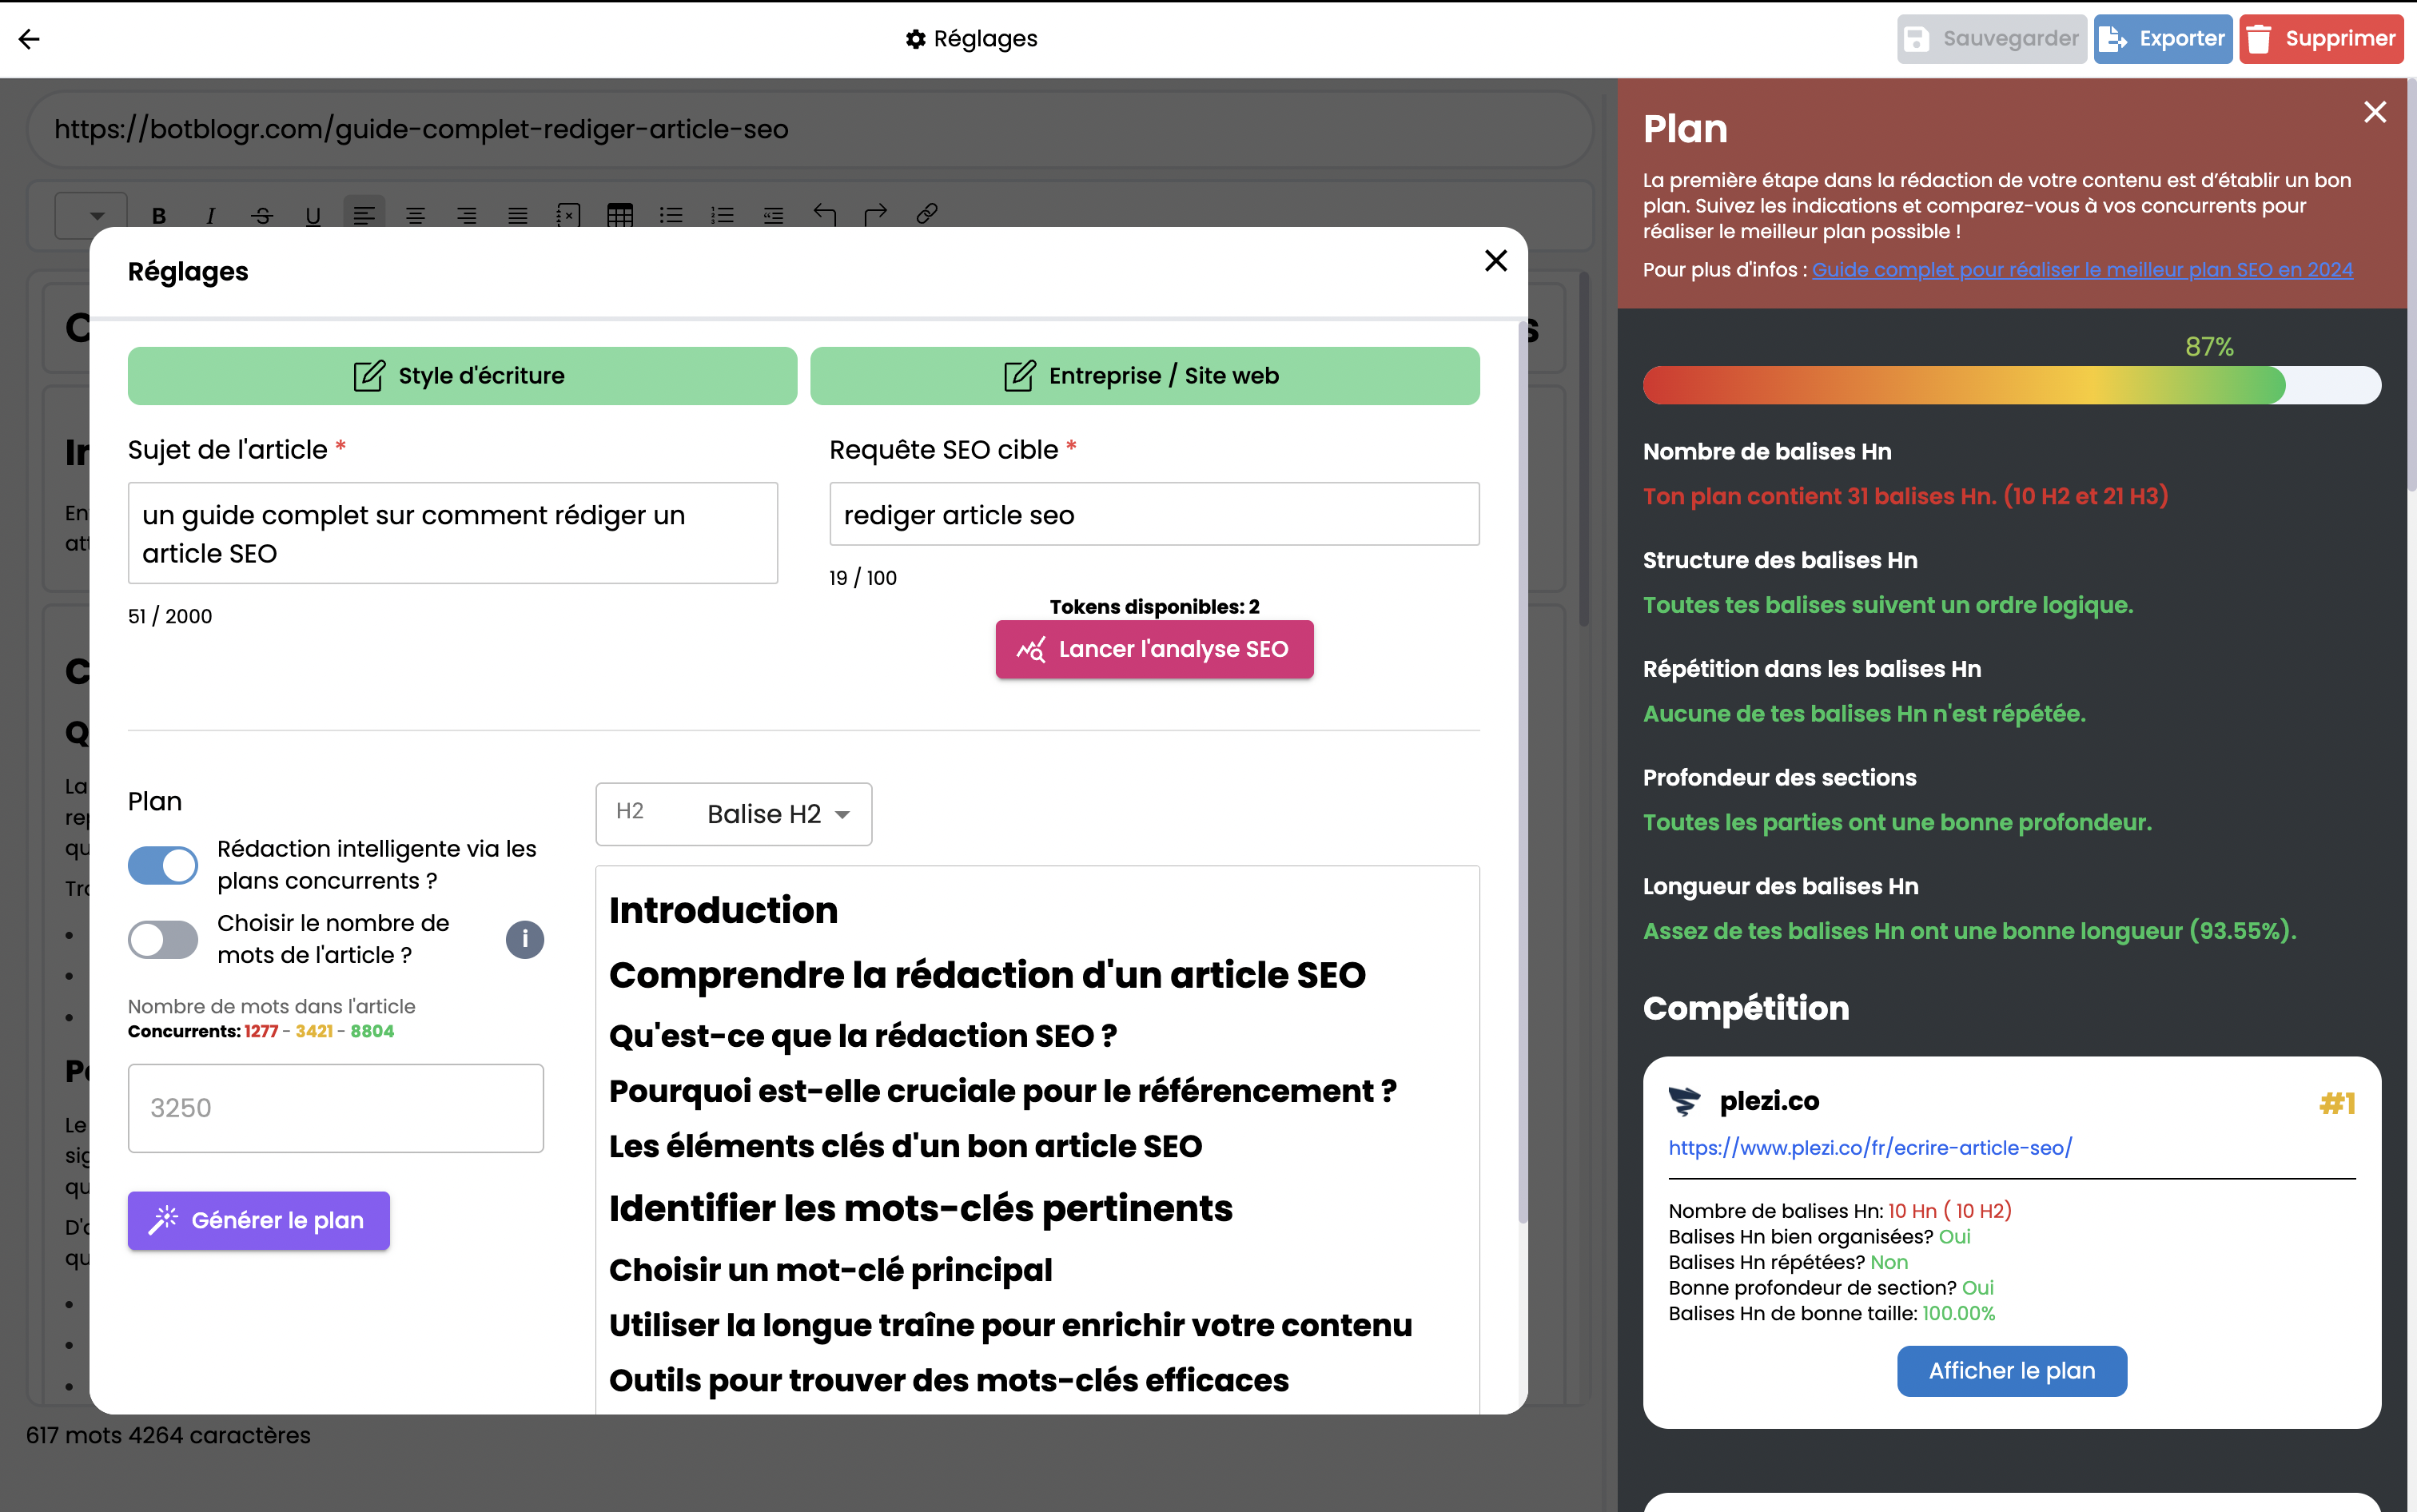This screenshot has height=1512, width=2417.
Task: Click the italic formatting icon
Action: [x=210, y=215]
